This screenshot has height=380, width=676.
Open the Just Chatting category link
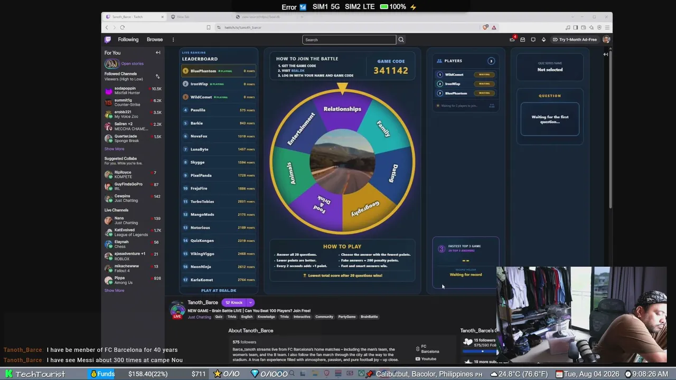click(199, 317)
